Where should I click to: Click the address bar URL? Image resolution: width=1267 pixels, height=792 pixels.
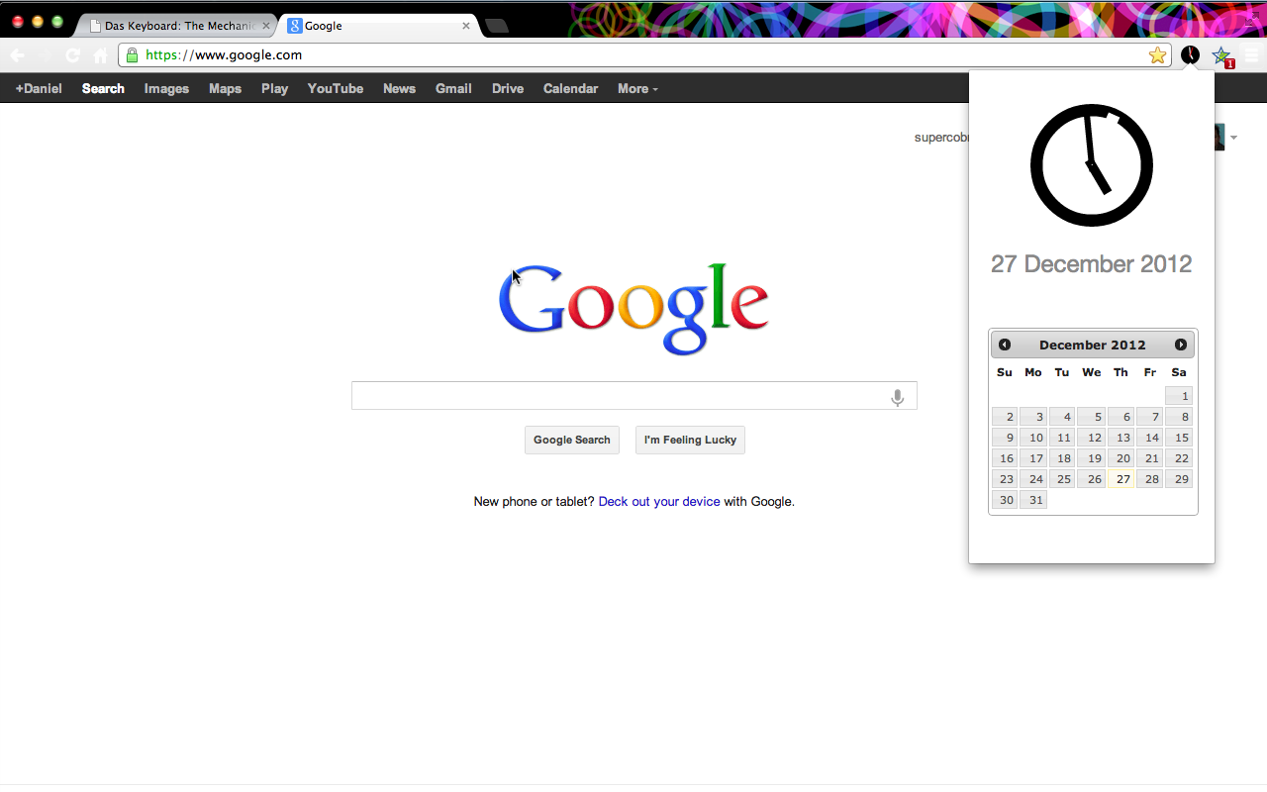point(224,55)
